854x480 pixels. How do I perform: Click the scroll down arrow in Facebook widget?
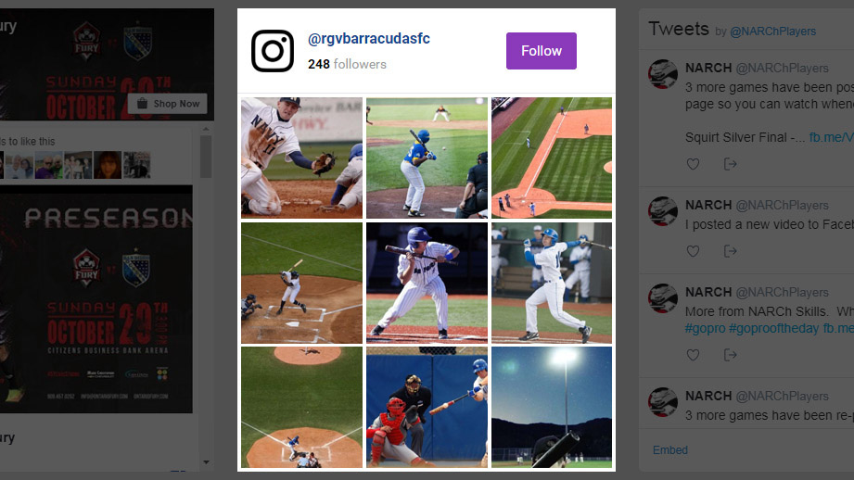pyautogui.click(x=206, y=462)
